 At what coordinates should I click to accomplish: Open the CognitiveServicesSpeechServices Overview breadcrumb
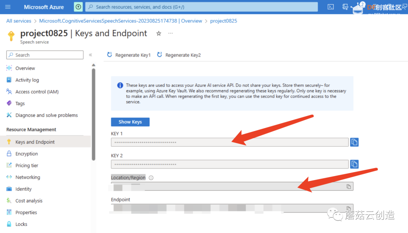point(121,21)
